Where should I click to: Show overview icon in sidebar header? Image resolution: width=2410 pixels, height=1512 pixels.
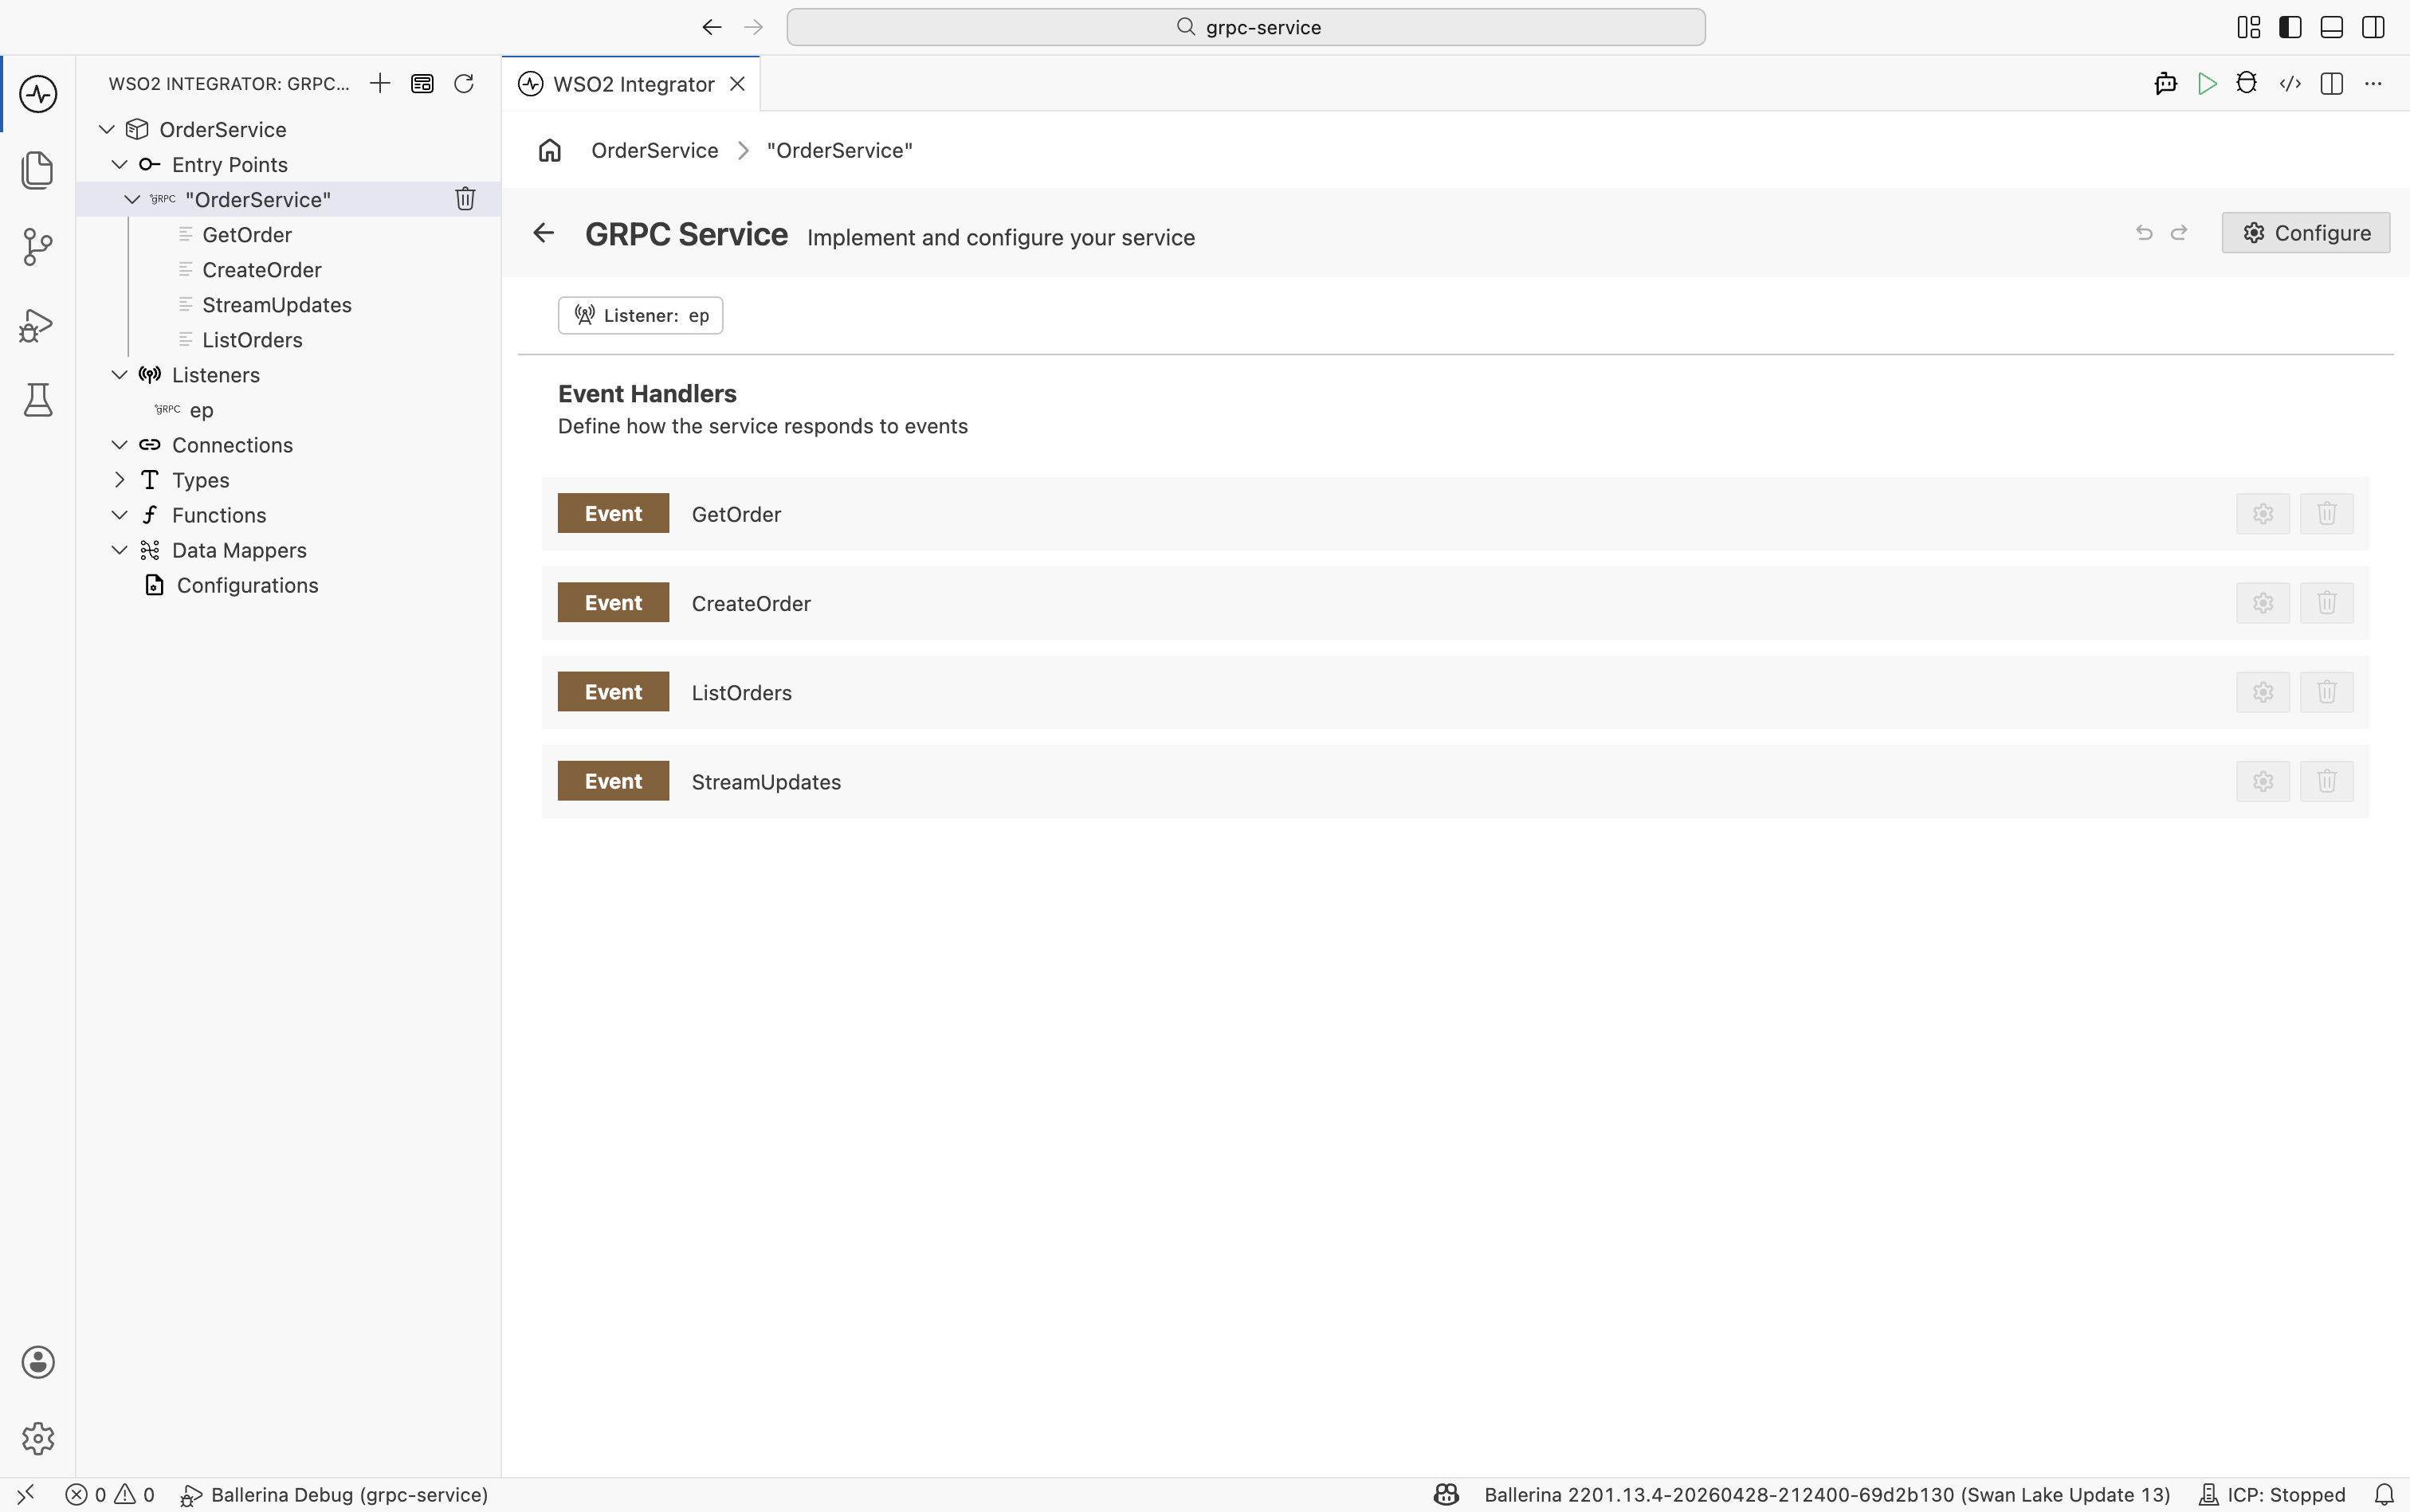click(422, 83)
